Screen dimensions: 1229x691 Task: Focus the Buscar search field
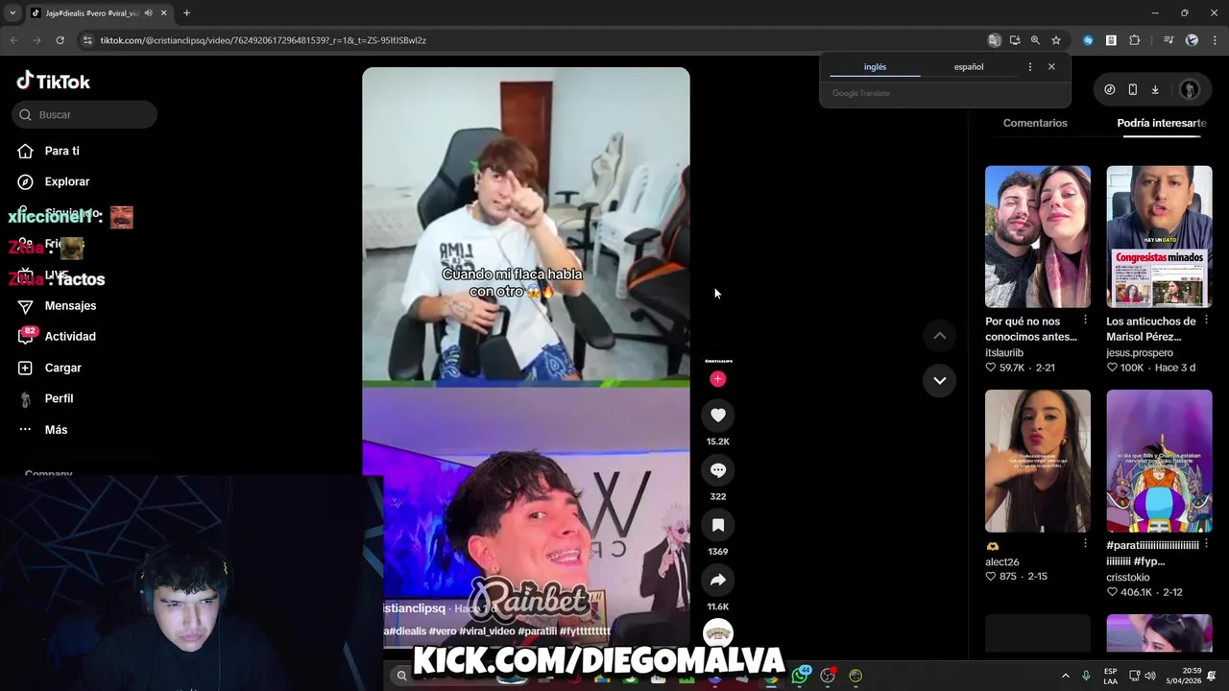point(84,115)
